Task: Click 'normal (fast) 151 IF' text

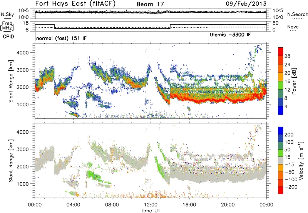Action: [x=61, y=38]
